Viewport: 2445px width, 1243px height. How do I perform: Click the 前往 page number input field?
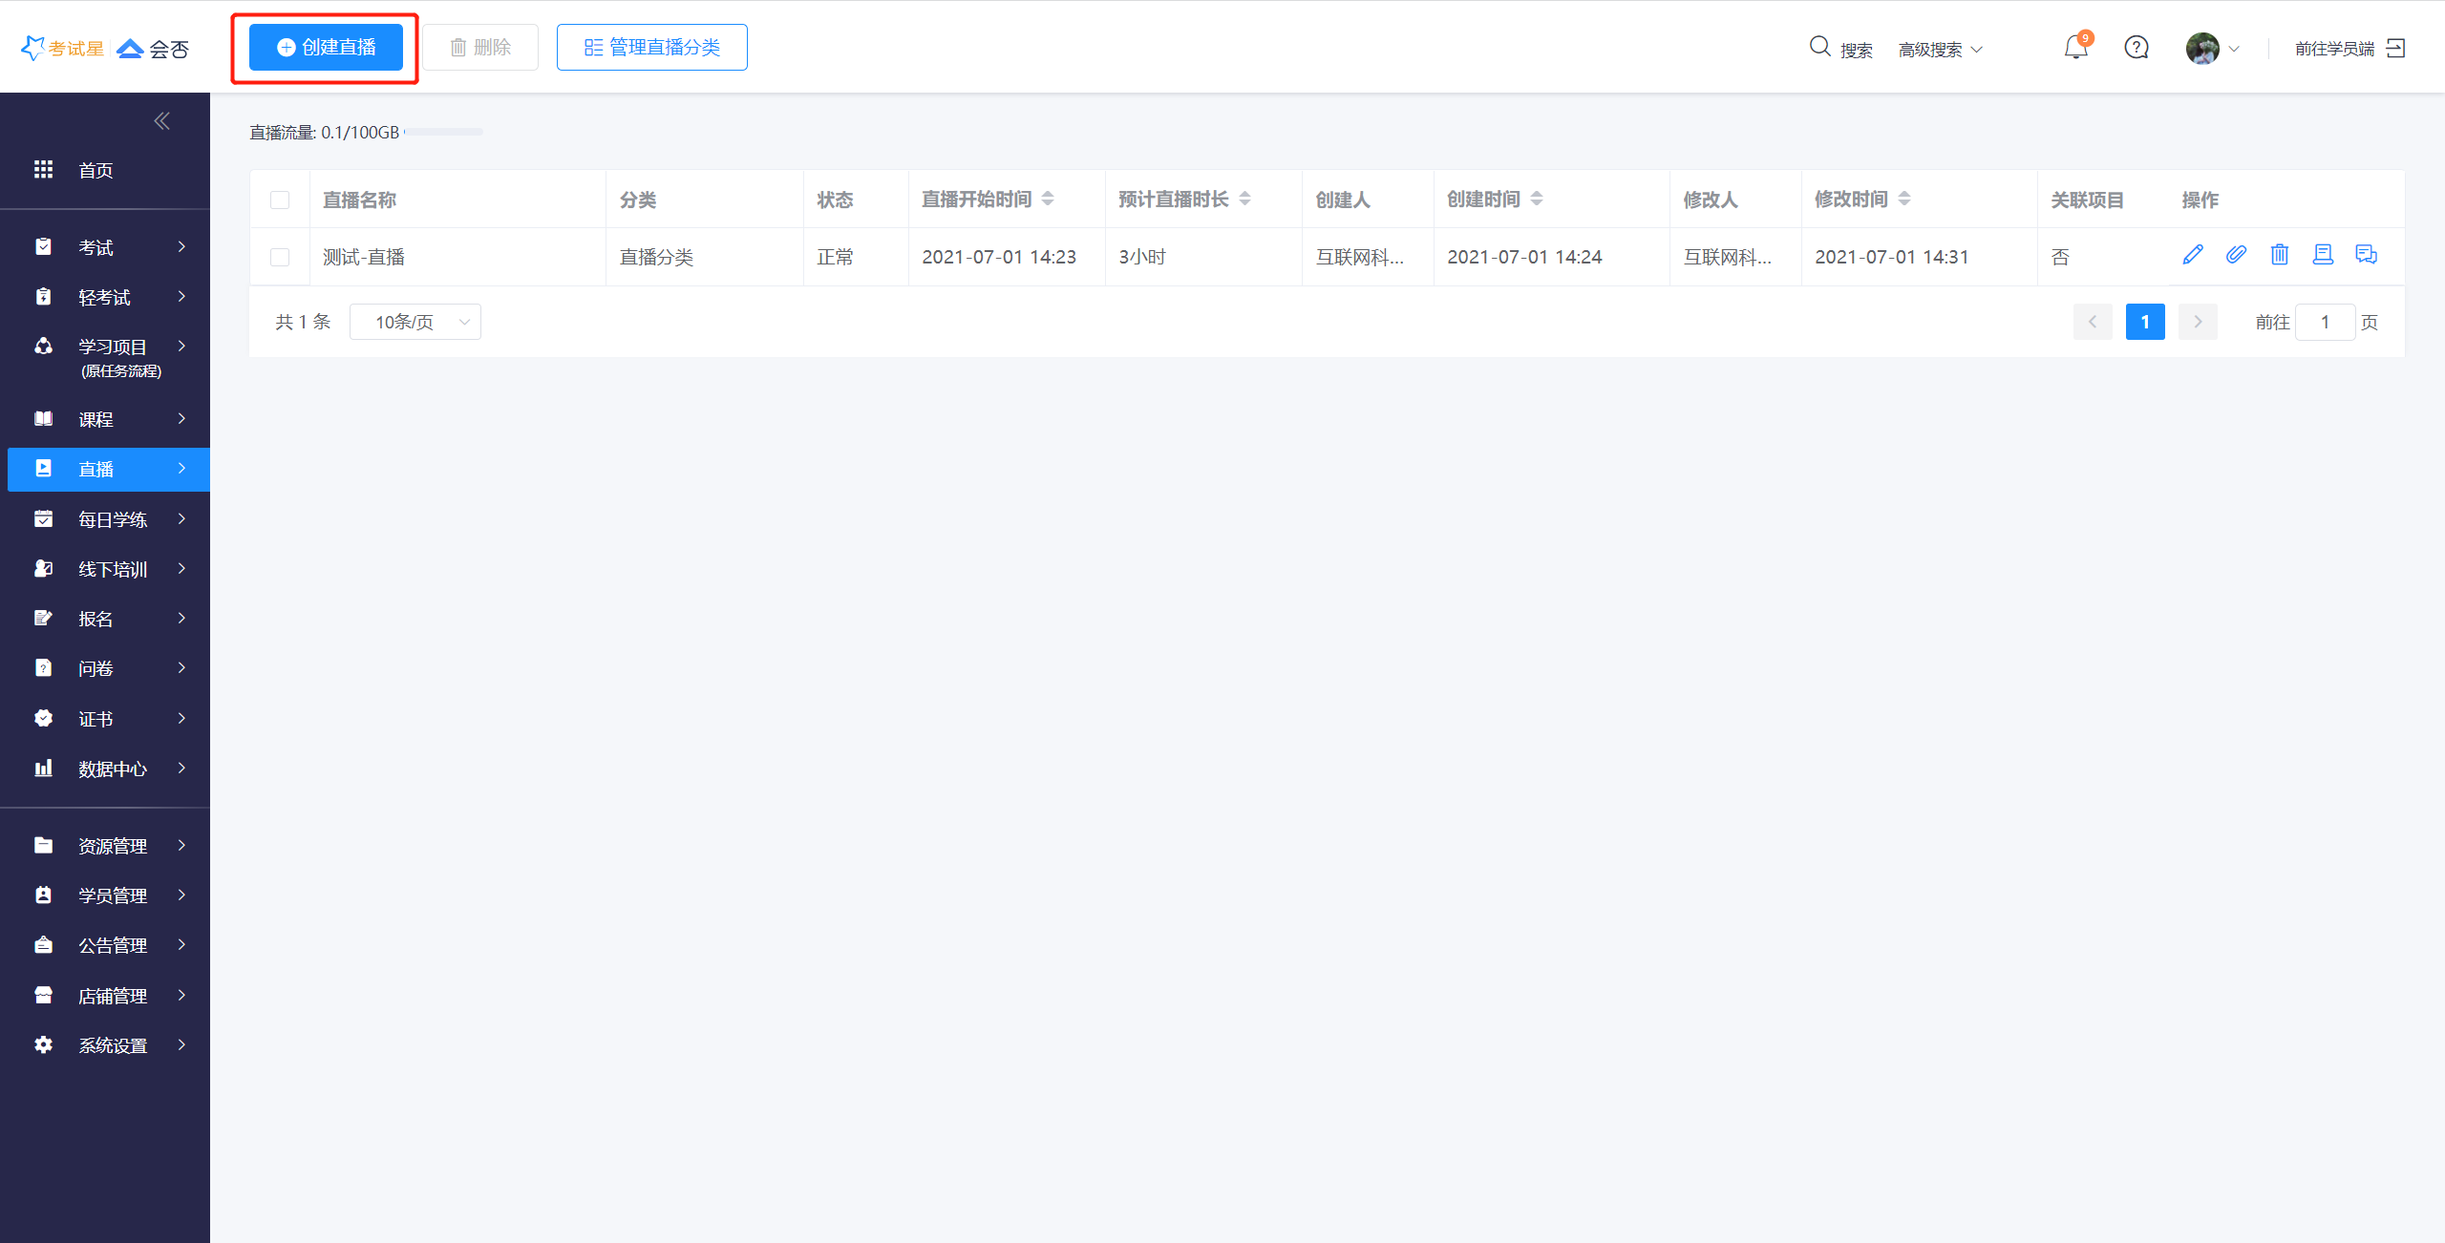pos(2325,322)
